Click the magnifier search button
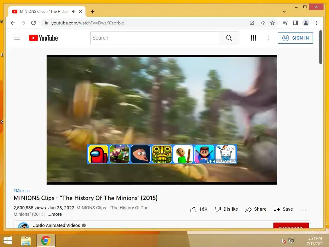The width and height of the screenshot is (329, 247). pyautogui.click(x=229, y=38)
